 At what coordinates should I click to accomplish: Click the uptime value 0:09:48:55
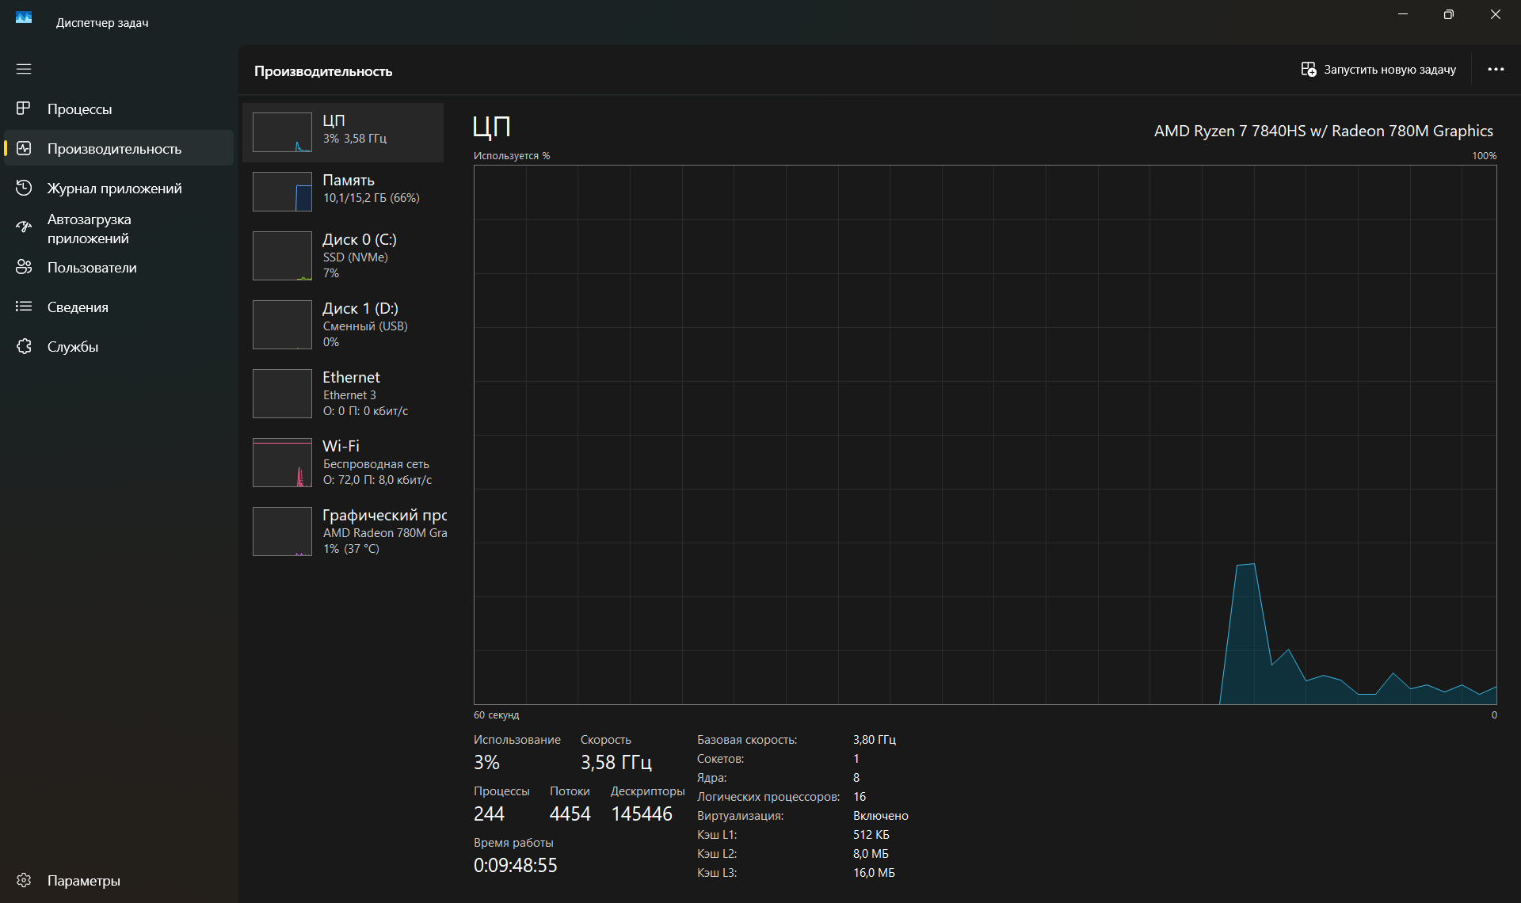point(516,865)
